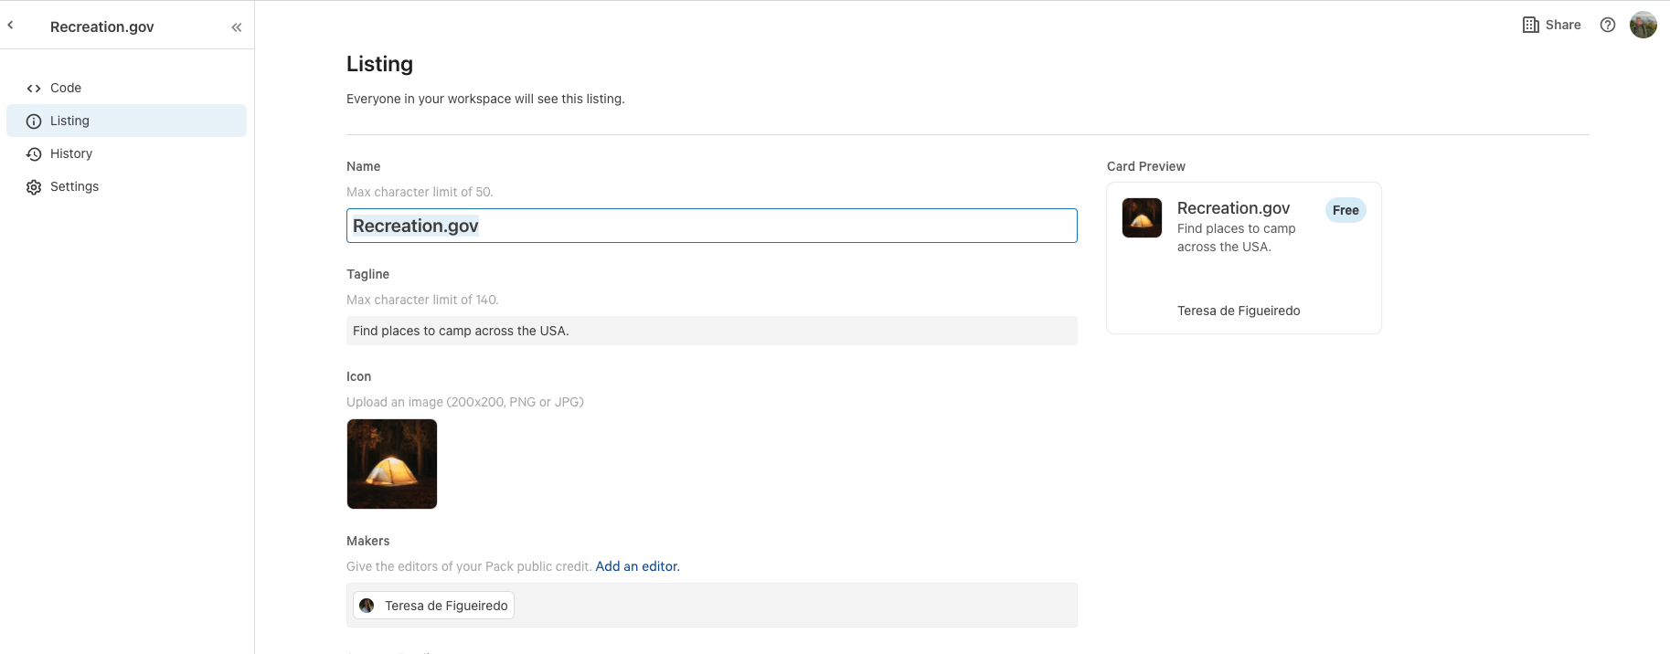Click the Code brackets icon in the sidebar
This screenshot has width=1670, height=654.
[34, 89]
